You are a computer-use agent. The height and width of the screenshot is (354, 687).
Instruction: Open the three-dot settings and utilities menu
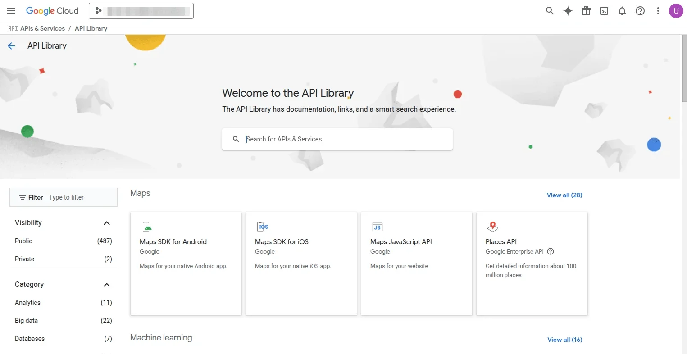[658, 11]
